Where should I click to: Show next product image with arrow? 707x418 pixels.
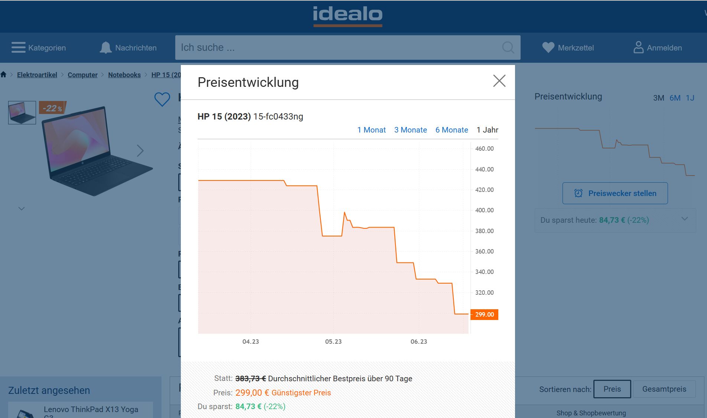pos(140,151)
